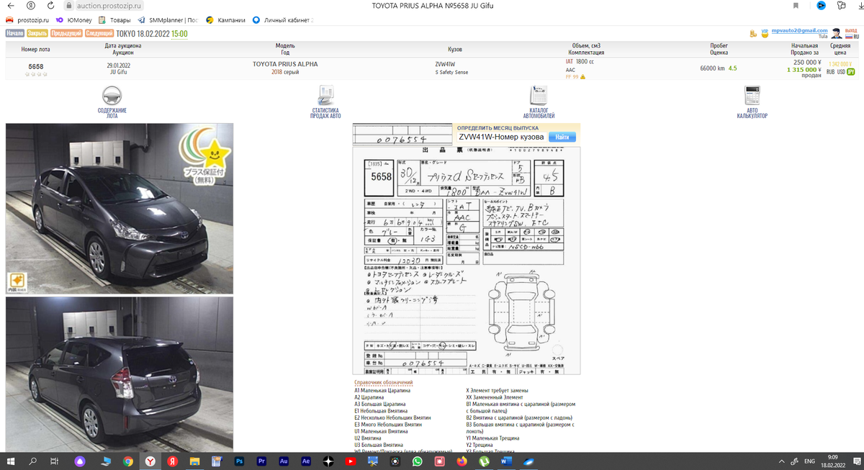This screenshot has width=864, height=470.
Task: Click the Найти button
Action: [562, 137]
